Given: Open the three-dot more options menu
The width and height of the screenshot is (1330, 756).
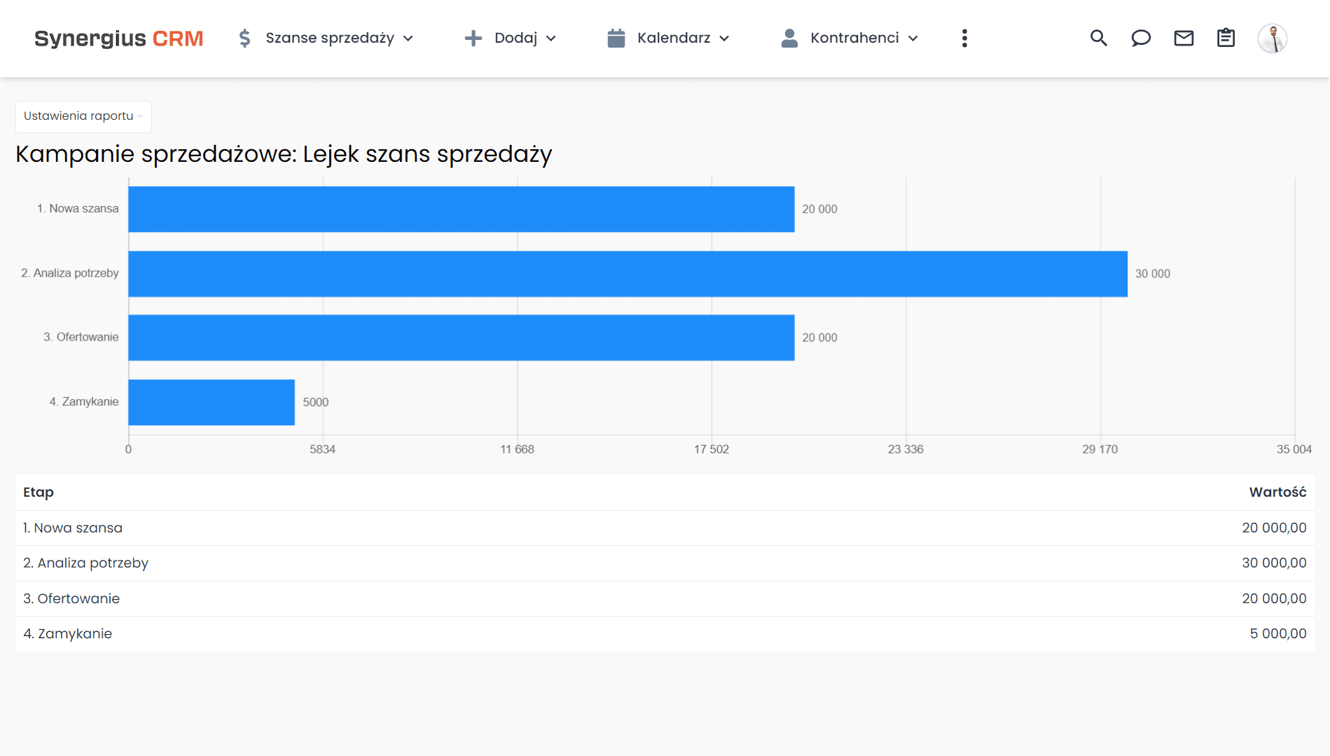Looking at the screenshot, I should click(x=964, y=39).
